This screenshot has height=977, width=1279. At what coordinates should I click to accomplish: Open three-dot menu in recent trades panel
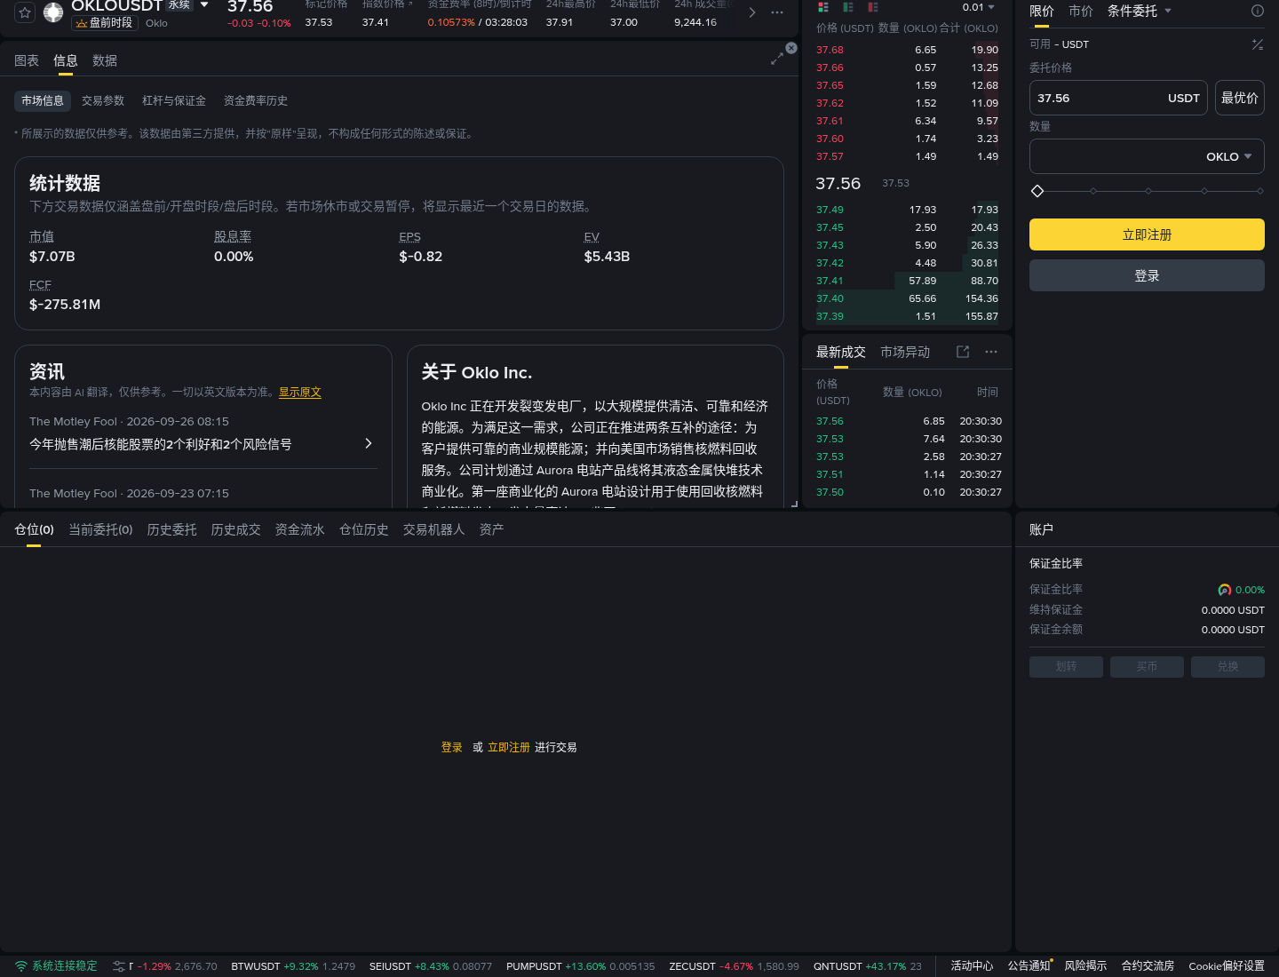(991, 352)
